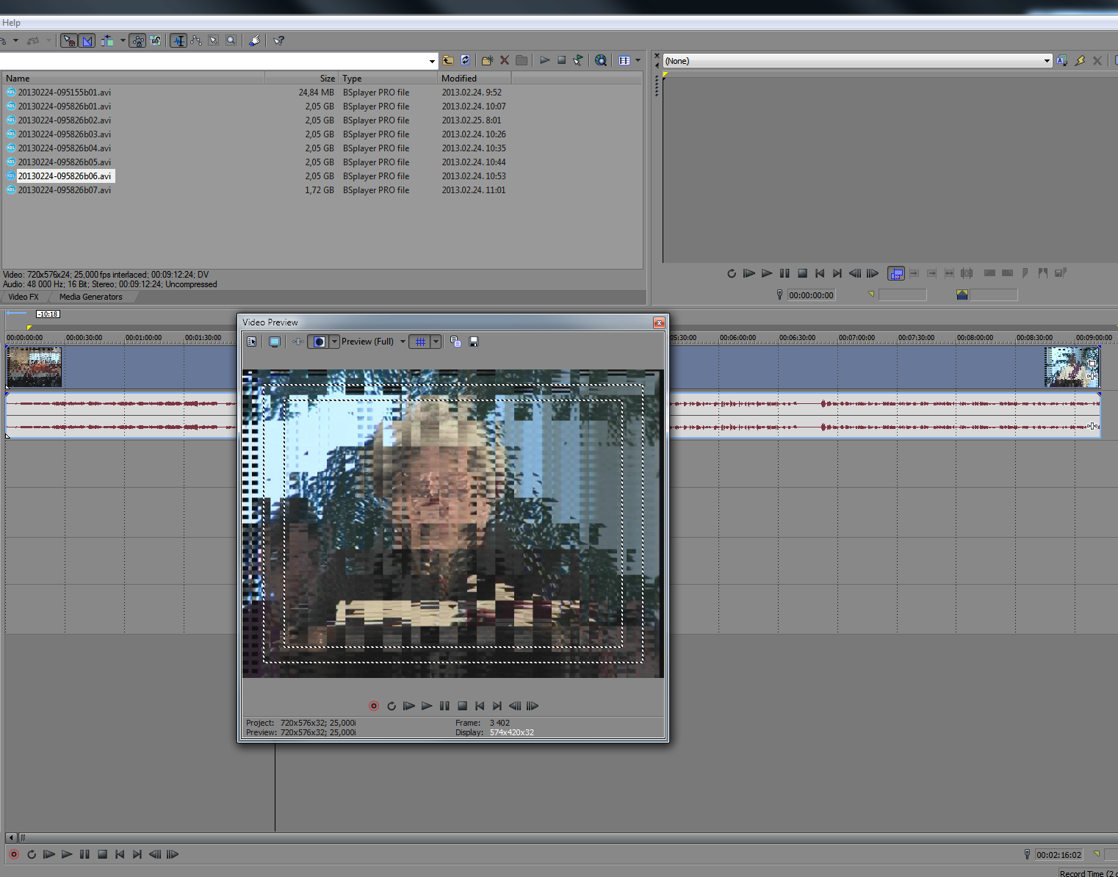Open the Help menu
Viewport: 1118px width, 877px height.
(11, 23)
